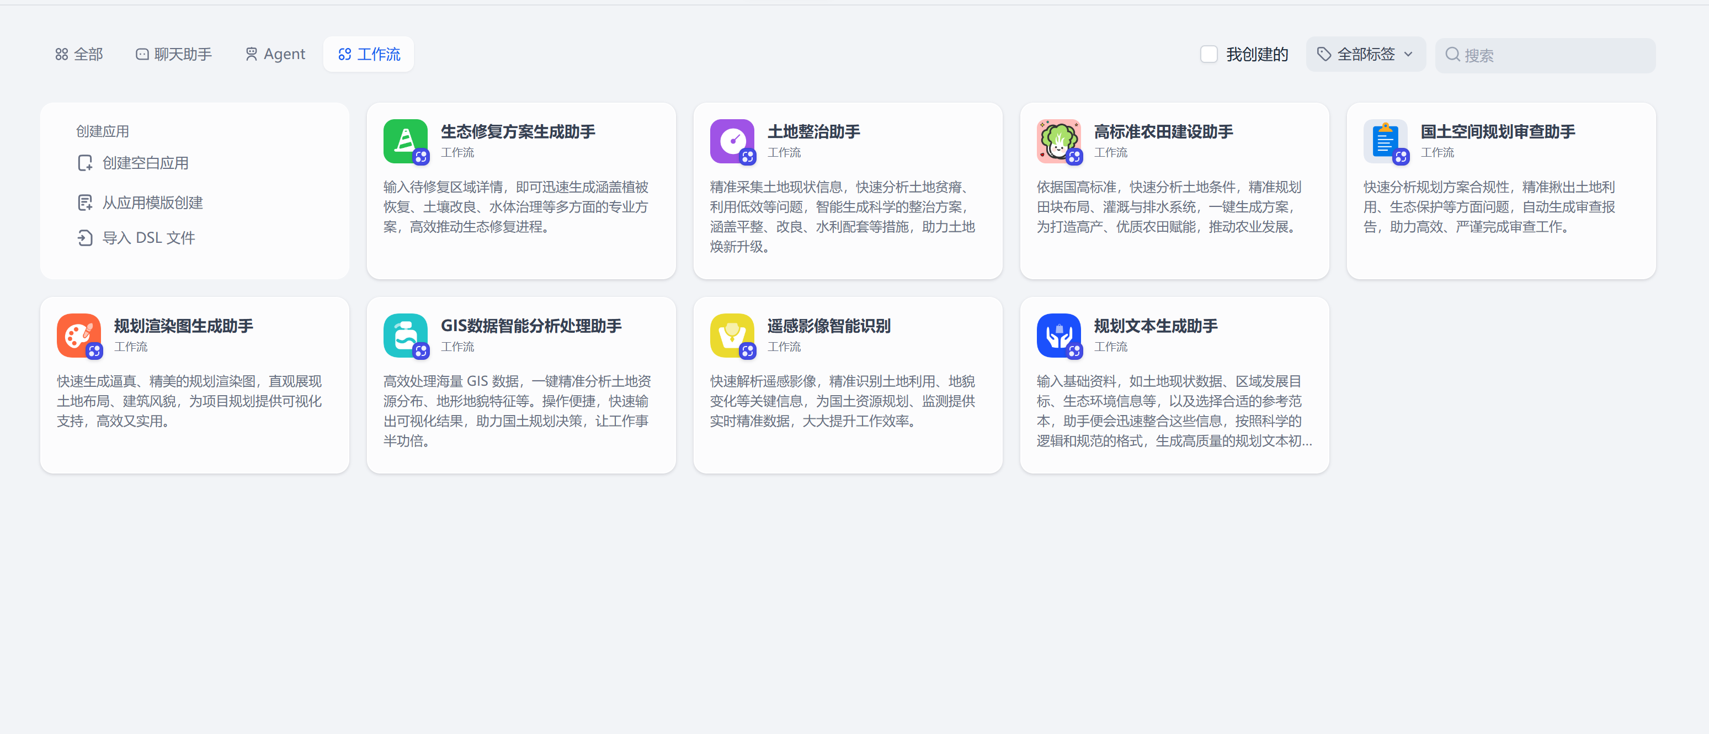Screen dimensions: 1709x734
Task: Expand the 全部标签 dropdown
Action: [x=1365, y=55]
